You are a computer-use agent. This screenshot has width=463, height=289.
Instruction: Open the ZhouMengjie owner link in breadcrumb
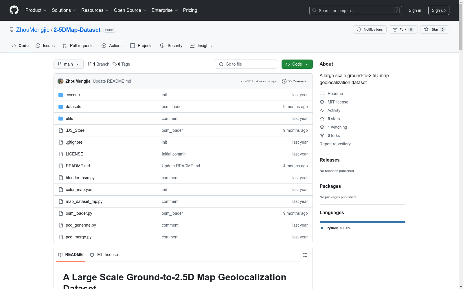coord(33,30)
